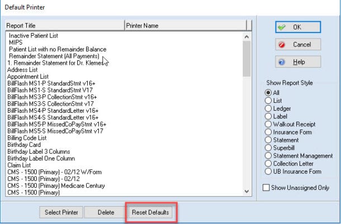The height and width of the screenshot is (224, 341).
Task: Click the Delete button
Action: point(106,212)
